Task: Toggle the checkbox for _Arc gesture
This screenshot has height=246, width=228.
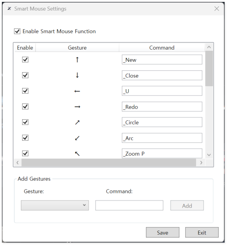Action: [25, 138]
